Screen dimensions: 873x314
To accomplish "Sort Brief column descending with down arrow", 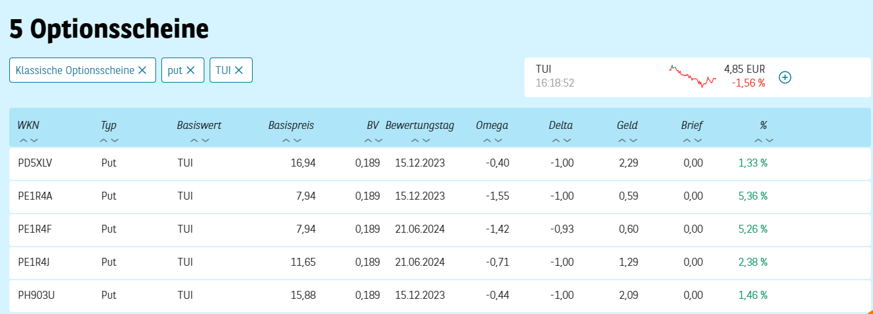I will [698, 140].
